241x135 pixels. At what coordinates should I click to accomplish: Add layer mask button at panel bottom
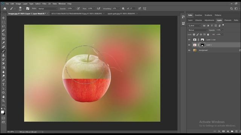[x=223, y=131]
